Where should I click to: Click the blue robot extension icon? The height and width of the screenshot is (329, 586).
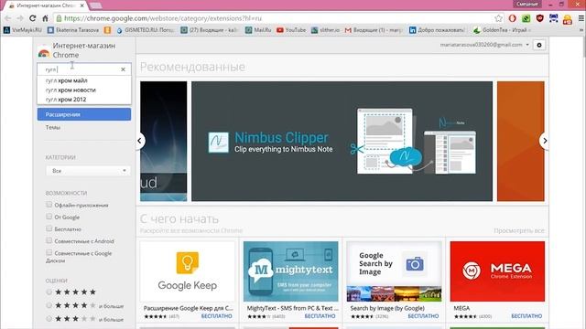click(x=553, y=18)
